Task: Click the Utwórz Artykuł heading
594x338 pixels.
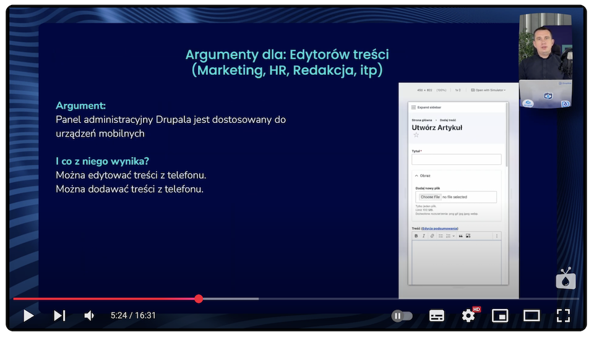Action: 437,127
